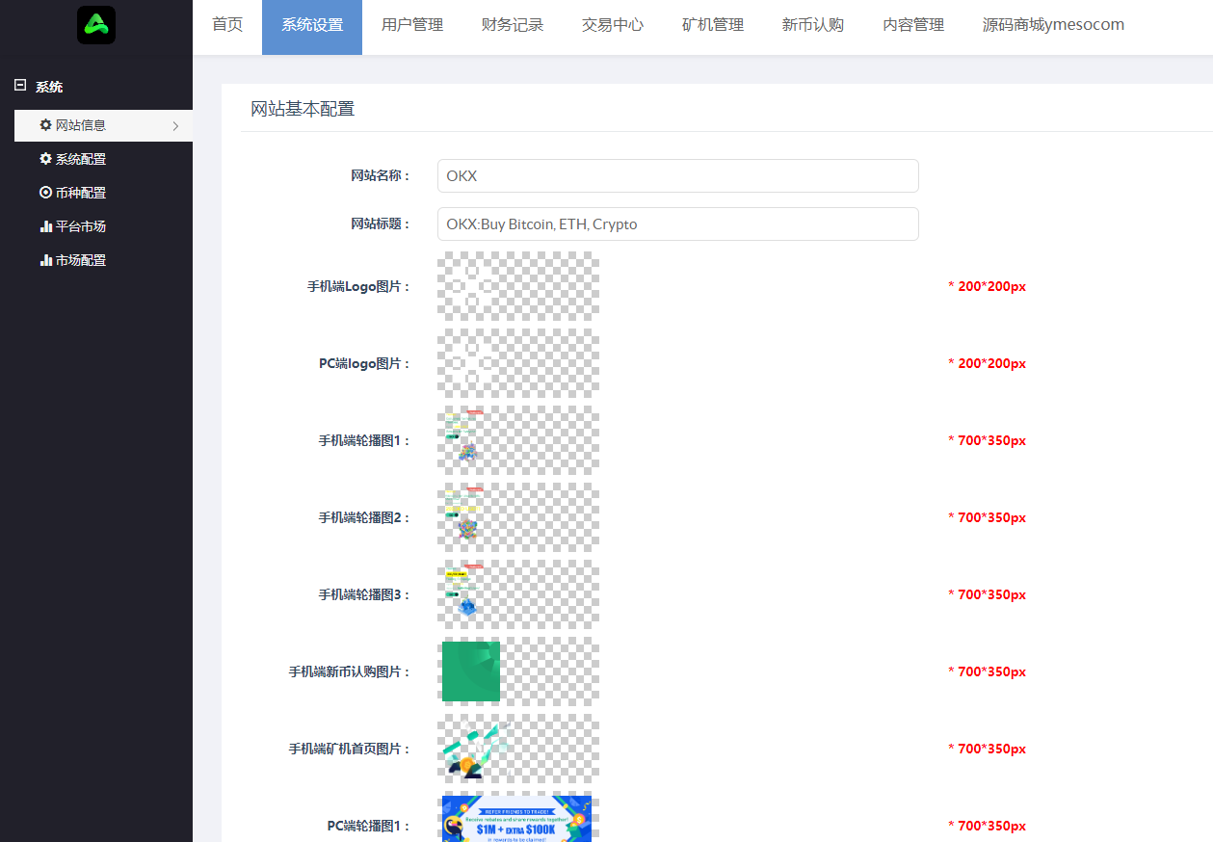
Task: Click the bar chart icon beside 市场配置
Action: (x=45, y=260)
